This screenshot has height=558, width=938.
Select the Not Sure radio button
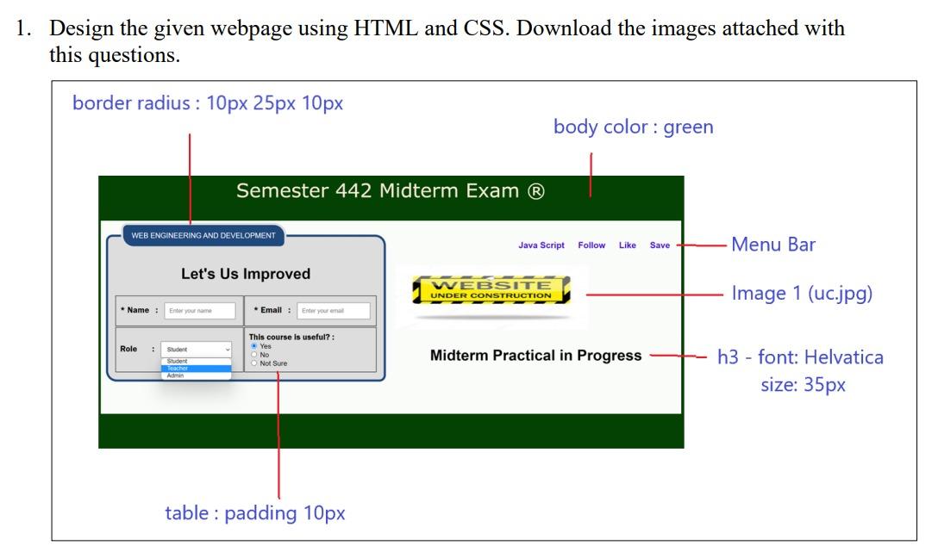tap(254, 363)
